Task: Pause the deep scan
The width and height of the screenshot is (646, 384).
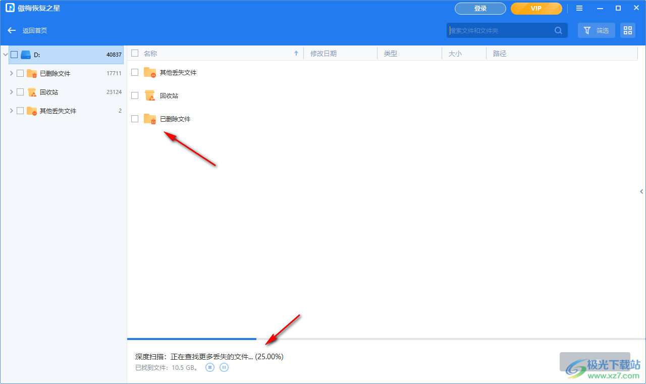Action: pos(224,367)
